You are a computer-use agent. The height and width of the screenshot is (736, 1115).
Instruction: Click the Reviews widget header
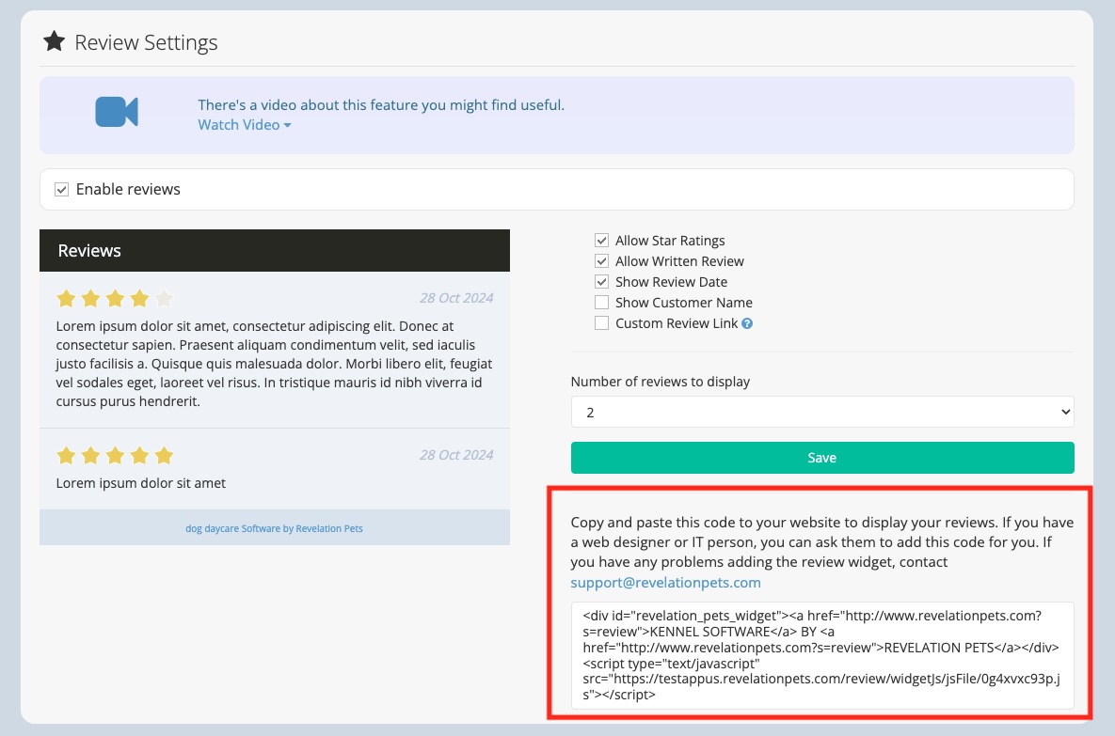[275, 251]
